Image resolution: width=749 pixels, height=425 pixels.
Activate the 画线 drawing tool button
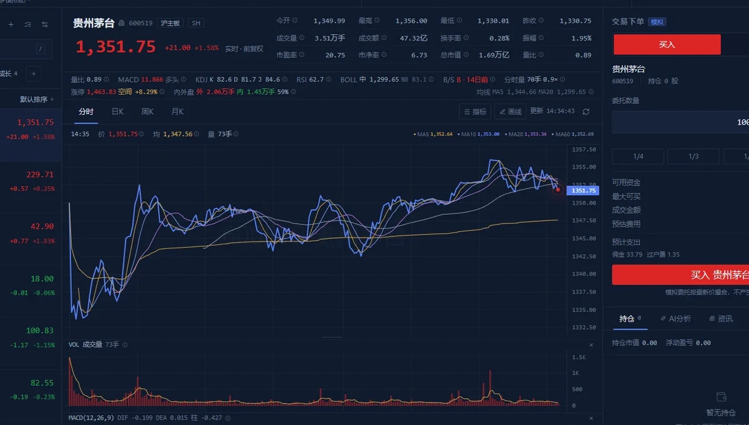point(510,112)
